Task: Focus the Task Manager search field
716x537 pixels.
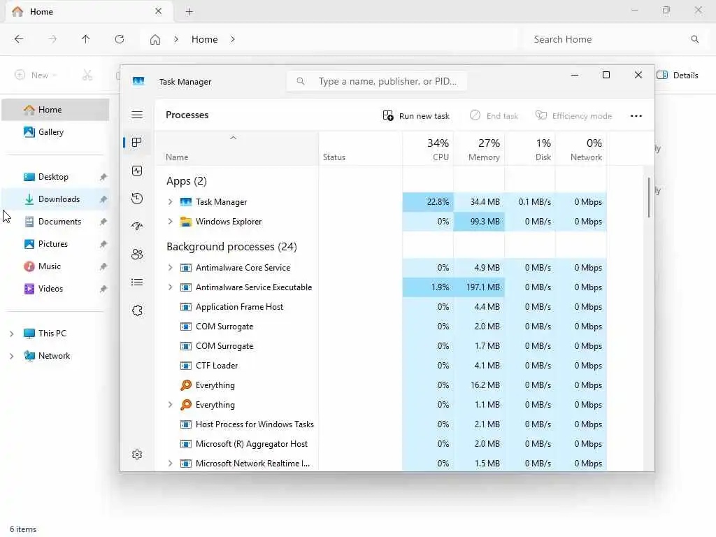Action: click(377, 81)
